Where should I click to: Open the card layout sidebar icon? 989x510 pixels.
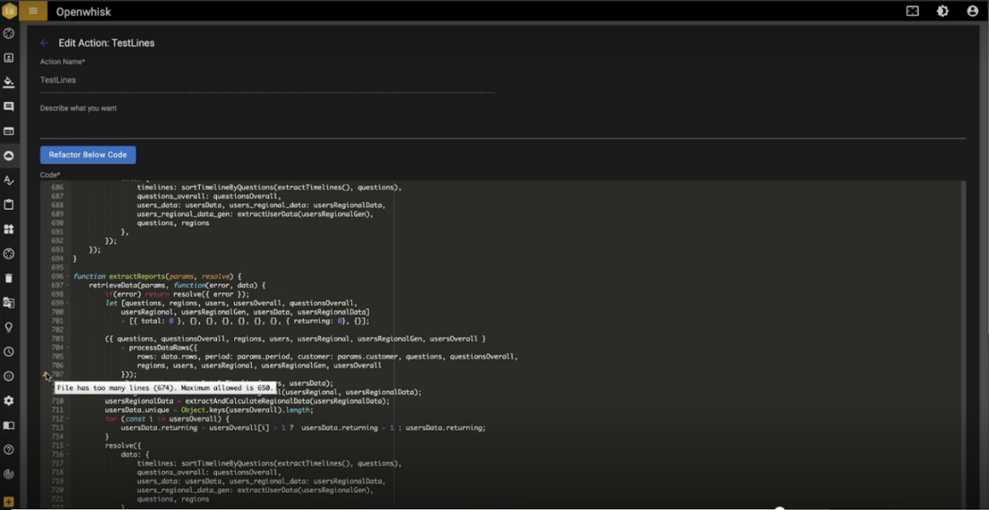pos(9,131)
